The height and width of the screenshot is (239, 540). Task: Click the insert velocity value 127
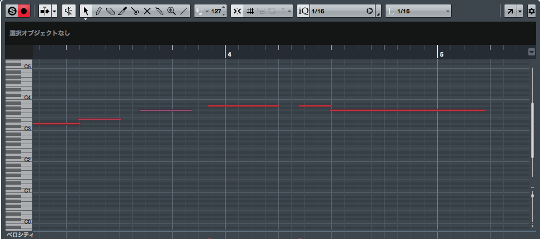click(216, 11)
